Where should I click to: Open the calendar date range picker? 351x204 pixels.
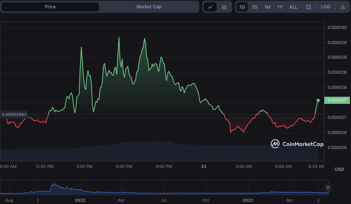click(x=308, y=7)
